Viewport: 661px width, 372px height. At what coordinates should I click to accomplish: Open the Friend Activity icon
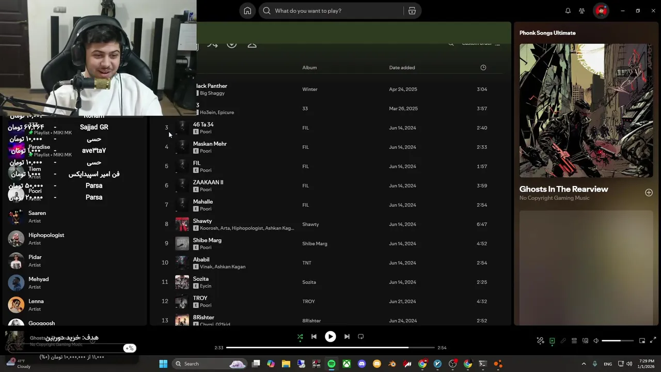582,11
